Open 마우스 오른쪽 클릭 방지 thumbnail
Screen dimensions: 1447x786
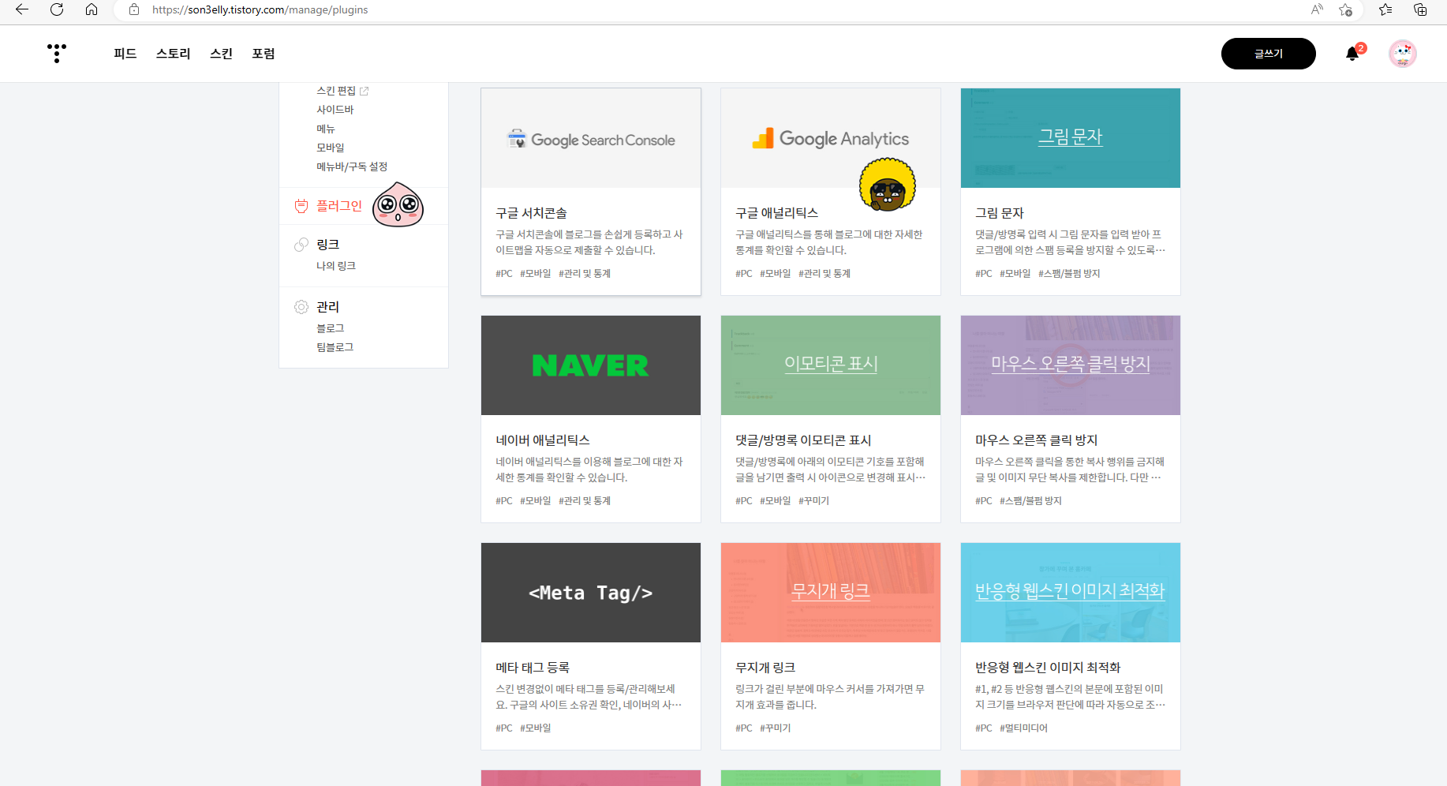pyautogui.click(x=1071, y=365)
